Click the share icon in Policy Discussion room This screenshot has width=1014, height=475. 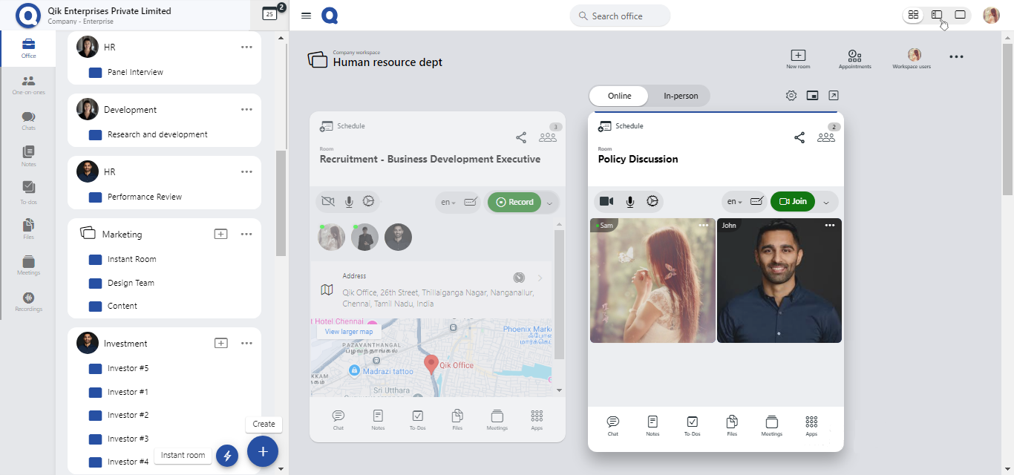[x=799, y=137]
